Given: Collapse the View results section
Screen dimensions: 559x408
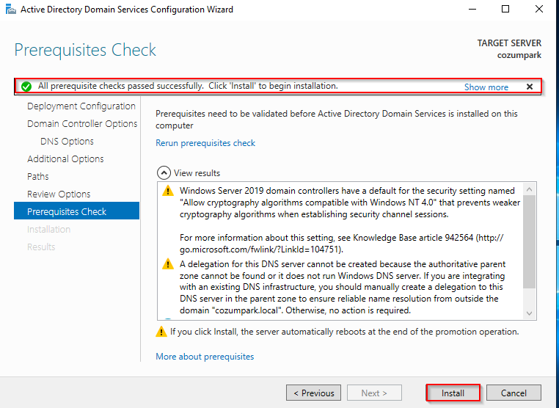Looking at the screenshot, I should pyautogui.click(x=164, y=173).
